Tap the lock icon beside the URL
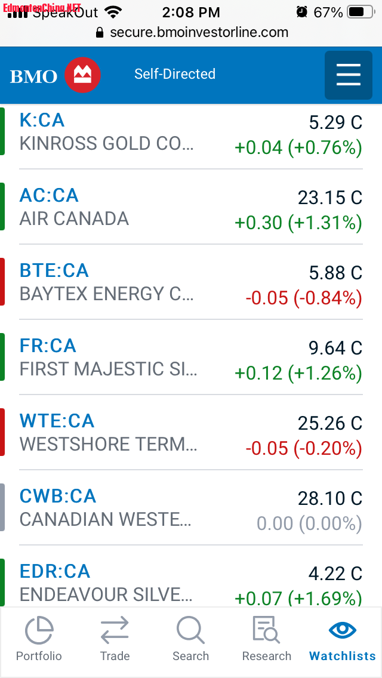 100,32
